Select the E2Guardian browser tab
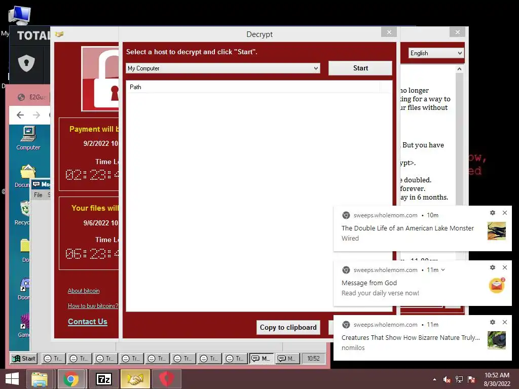This screenshot has width=519, height=389. [31, 97]
